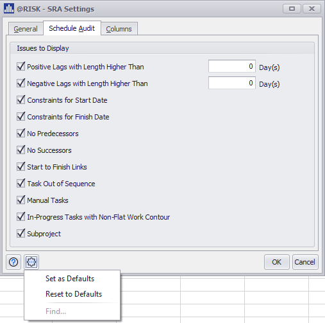Click the Negative Lags days input field
Viewport: 325px width, 323px height.
[232, 83]
